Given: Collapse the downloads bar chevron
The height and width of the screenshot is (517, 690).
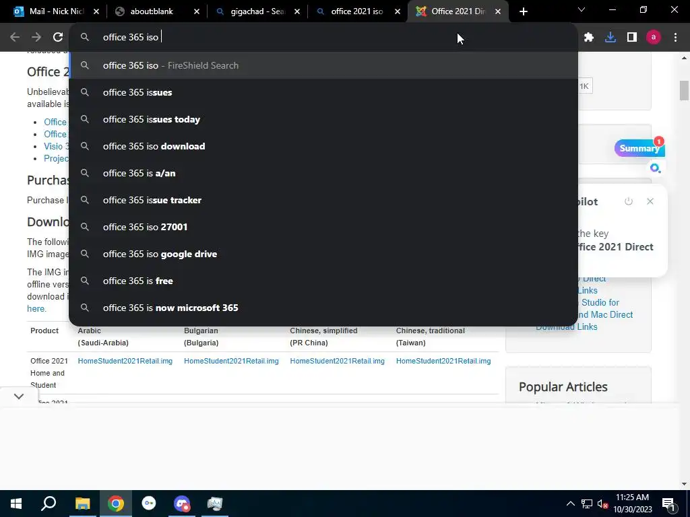Looking at the screenshot, I should [x=18, y=397].
